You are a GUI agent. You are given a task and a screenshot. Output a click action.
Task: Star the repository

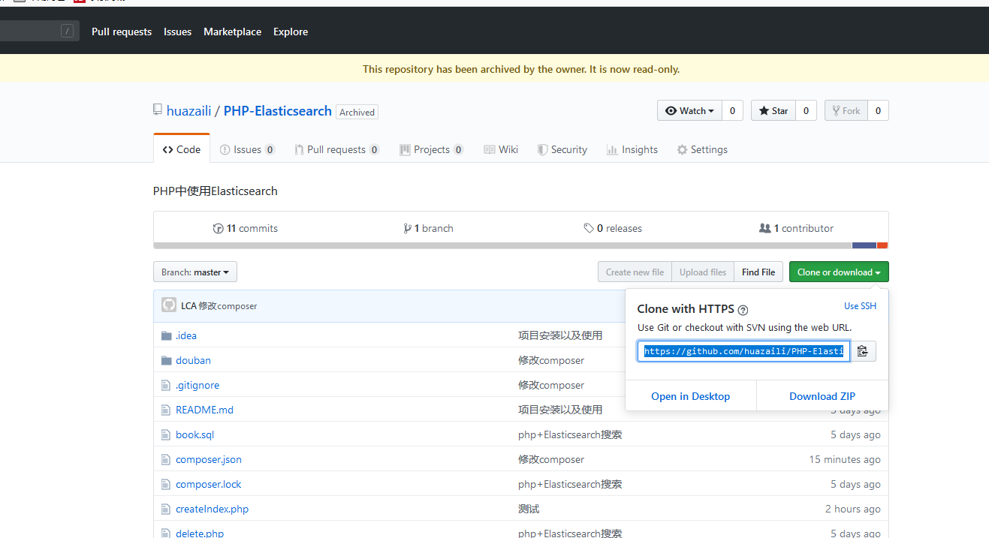pos(773,110)
